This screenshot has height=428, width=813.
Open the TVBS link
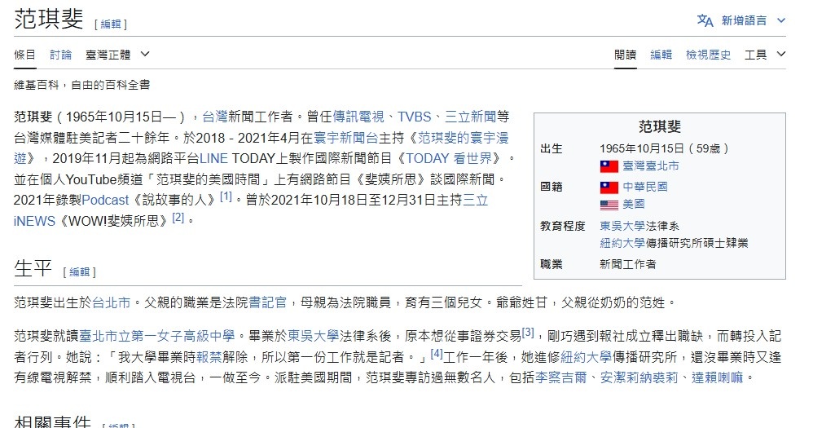click(x=415, y=117)
